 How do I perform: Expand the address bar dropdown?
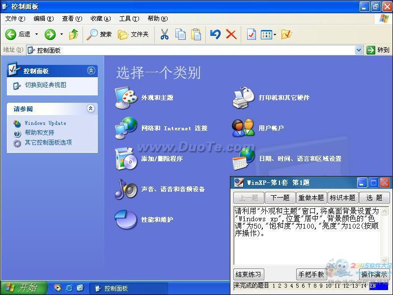[359, 50]
